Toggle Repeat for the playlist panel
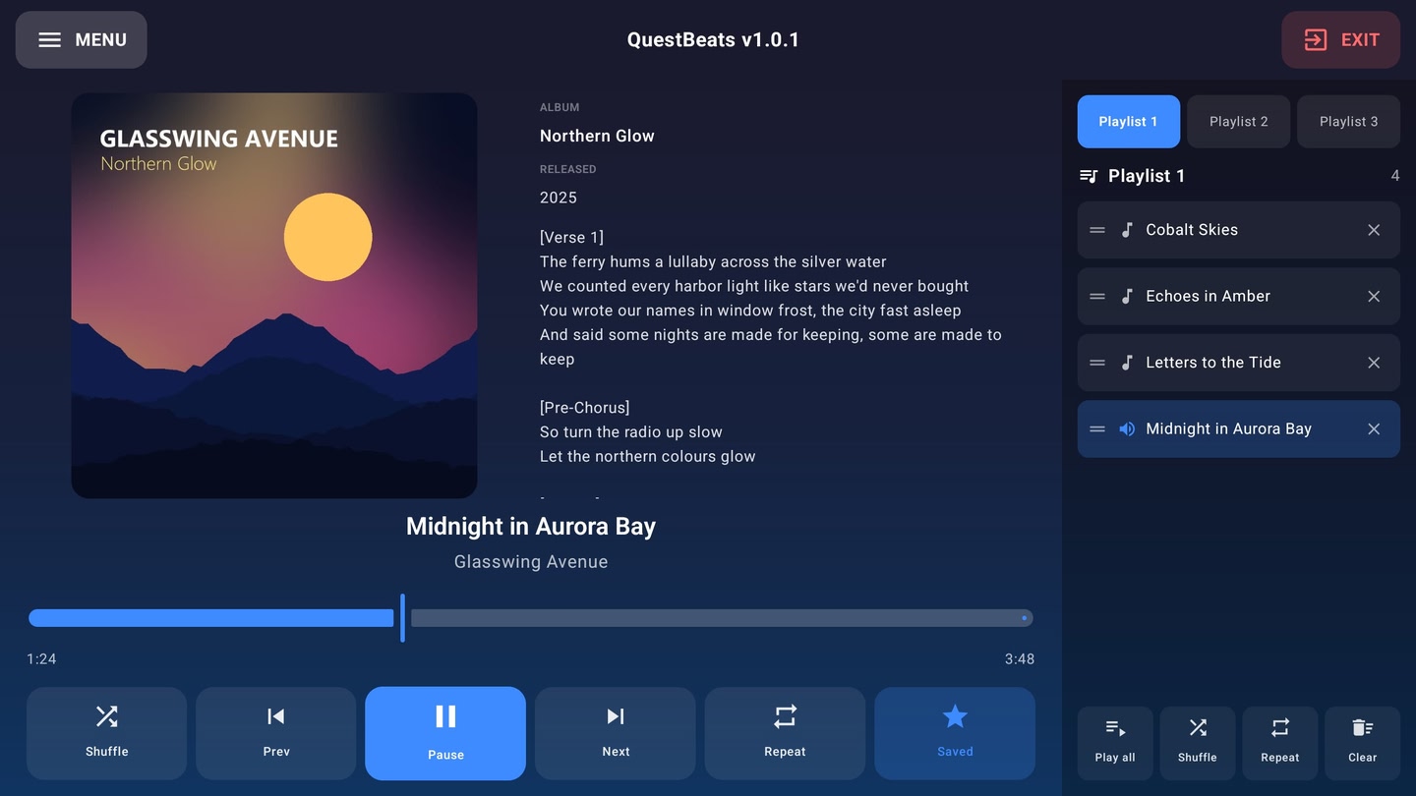 click(x=1280, y=742)
